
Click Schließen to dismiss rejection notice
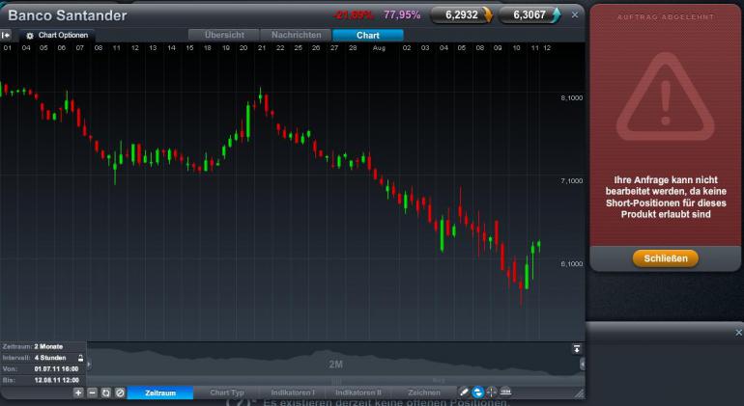tap(665, 258)
